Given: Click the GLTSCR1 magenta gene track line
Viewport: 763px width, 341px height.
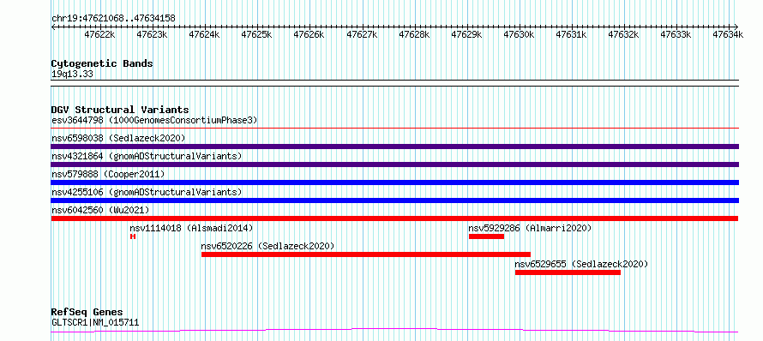Looking at the screenshot, I should coord(394,331).
